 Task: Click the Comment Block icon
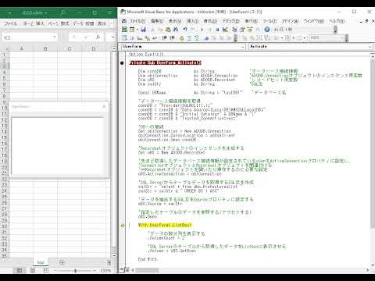pyautogui.click(x=189, y=38)
